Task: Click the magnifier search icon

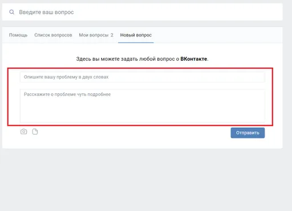Action: pyautogui.click(x=12, y=12)
